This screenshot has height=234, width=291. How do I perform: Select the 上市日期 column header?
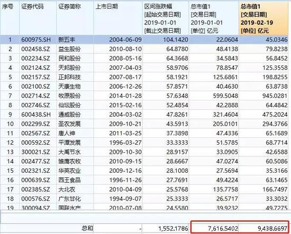118,18
